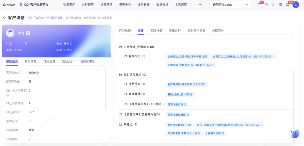Switch to the 行为轨迹 tab

(x=125, y=30)
